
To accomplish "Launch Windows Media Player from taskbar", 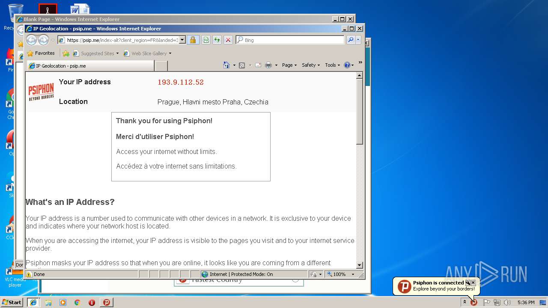I will coord(63,302).
